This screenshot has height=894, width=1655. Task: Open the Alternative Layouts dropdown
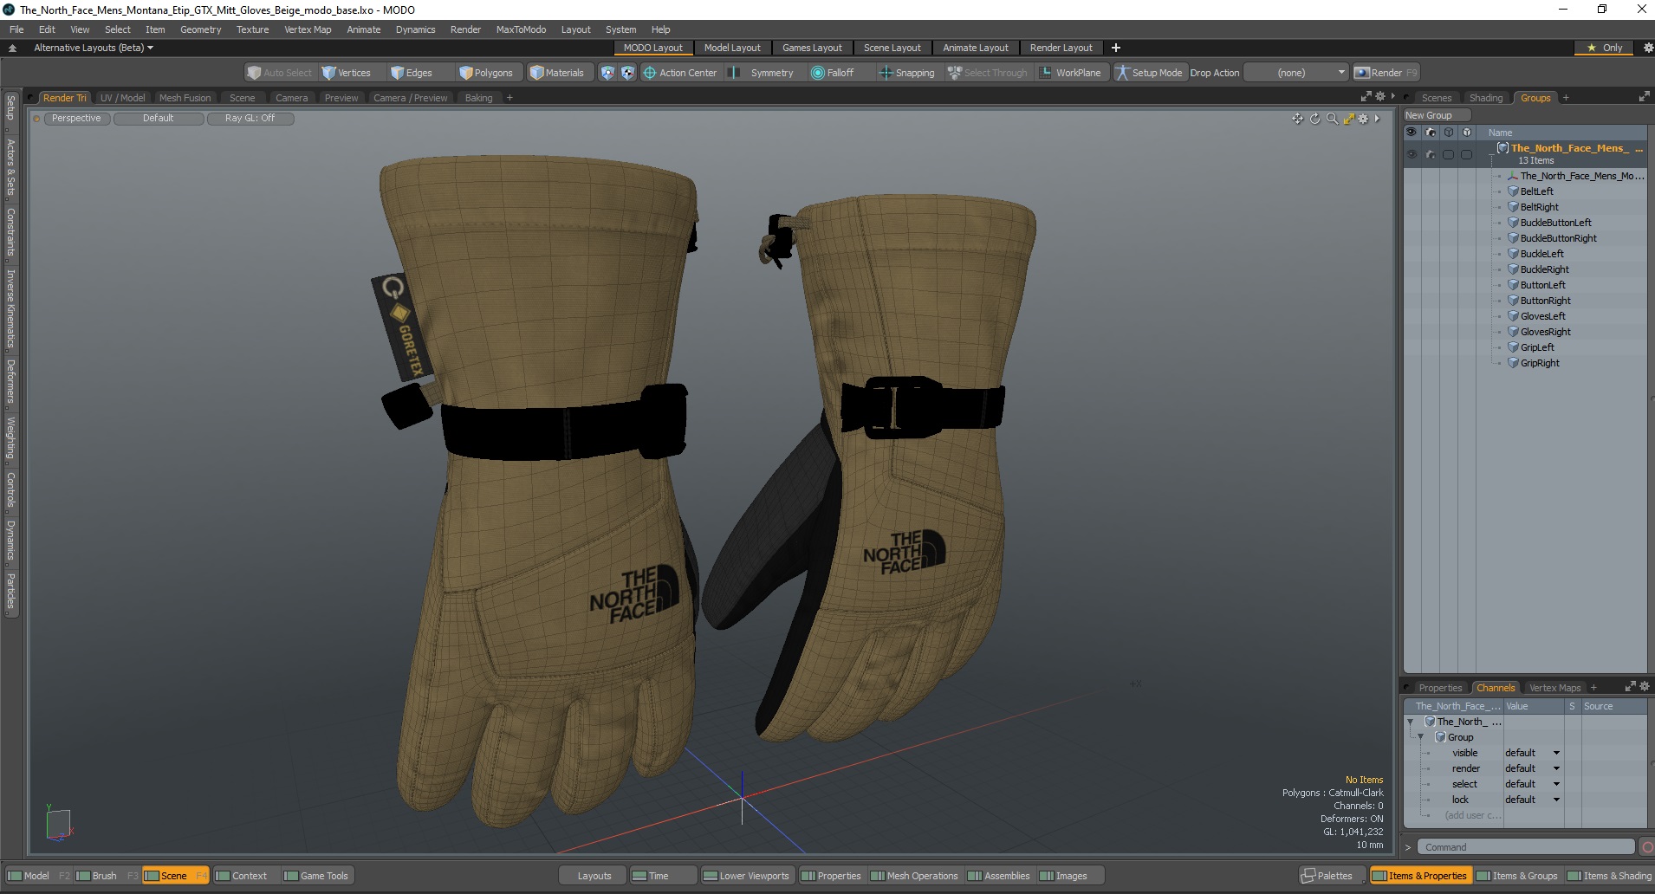pos(94,48)
